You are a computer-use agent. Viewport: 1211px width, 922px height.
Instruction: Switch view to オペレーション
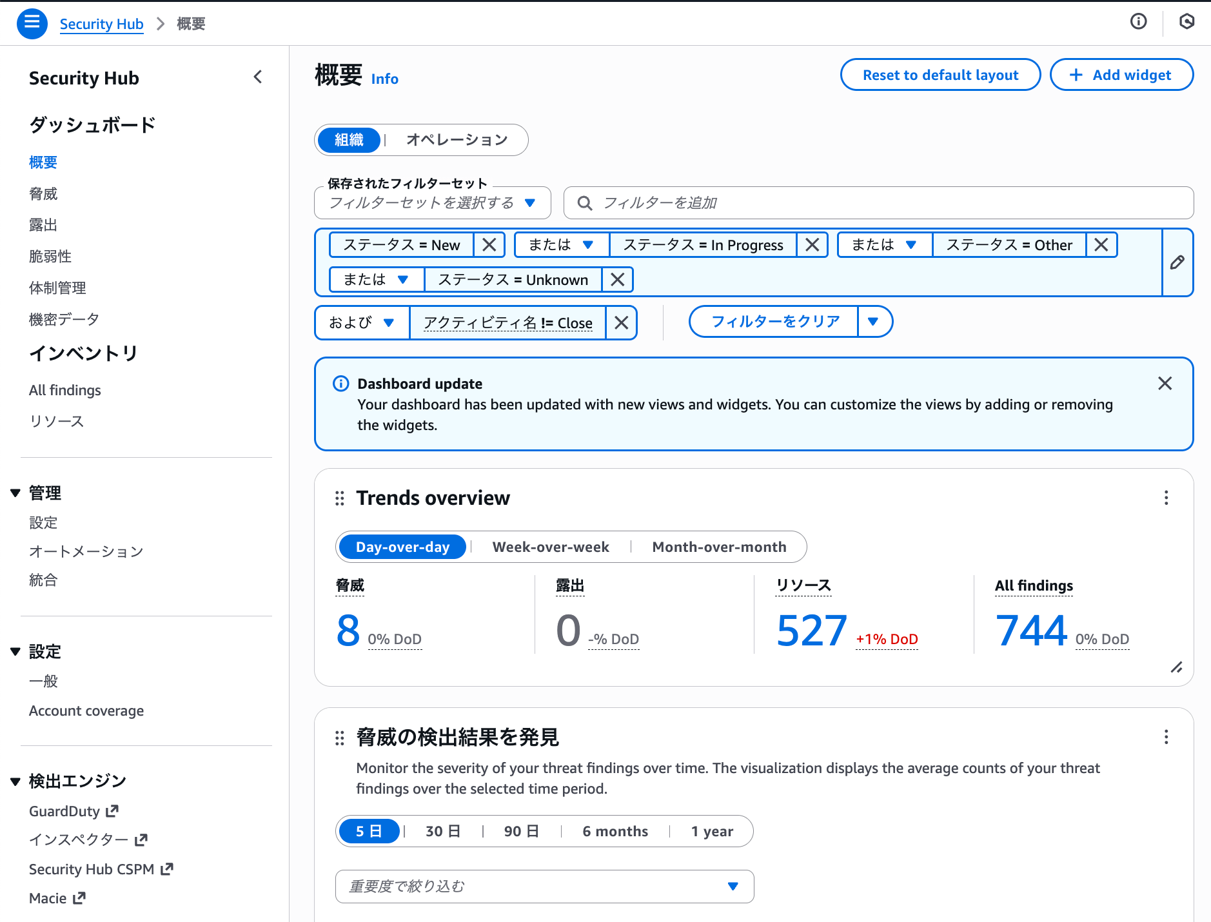coord(457,140)
